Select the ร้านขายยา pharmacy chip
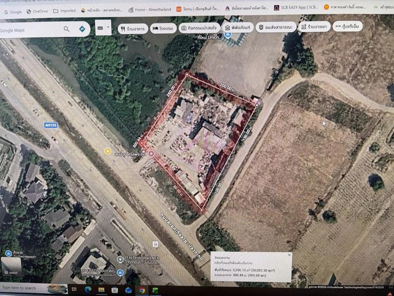394x296 pixels. (314, 27)
